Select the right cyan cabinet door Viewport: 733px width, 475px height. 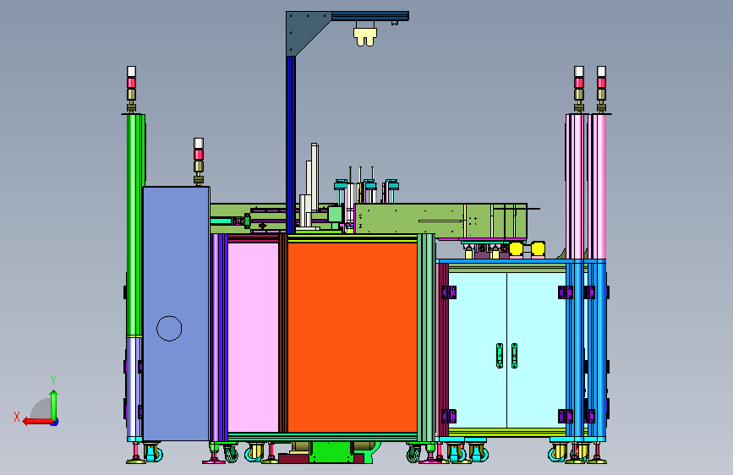536,350
